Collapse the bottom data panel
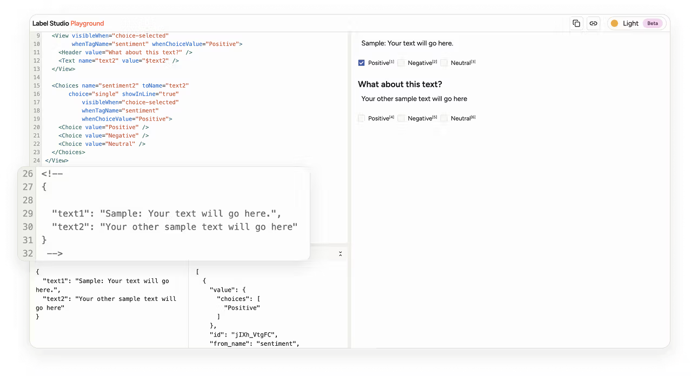The width and height of the screenshot is (691, 376). tap(340, 253)
